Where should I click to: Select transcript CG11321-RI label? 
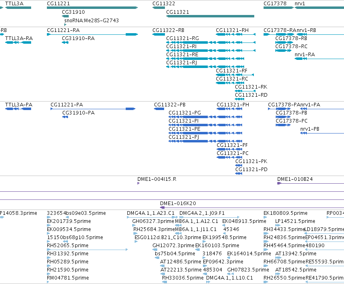tap(181, 47)
